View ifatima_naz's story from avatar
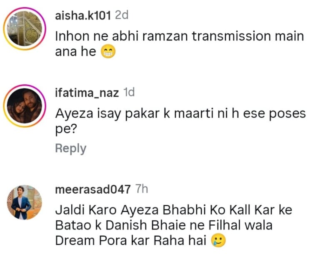323x257 pixels. click(x=25, y=106)
